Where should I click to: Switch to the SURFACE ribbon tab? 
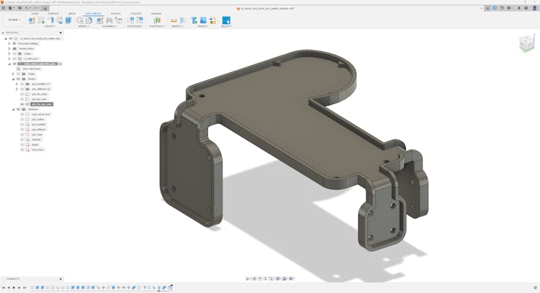click(x=53, y=13)
